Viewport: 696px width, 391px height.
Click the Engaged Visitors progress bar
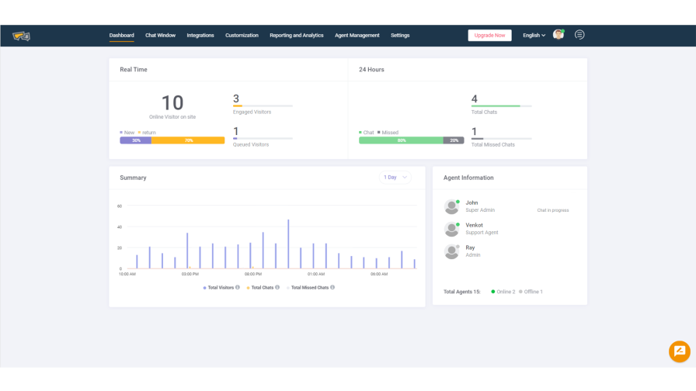[263, 106]
